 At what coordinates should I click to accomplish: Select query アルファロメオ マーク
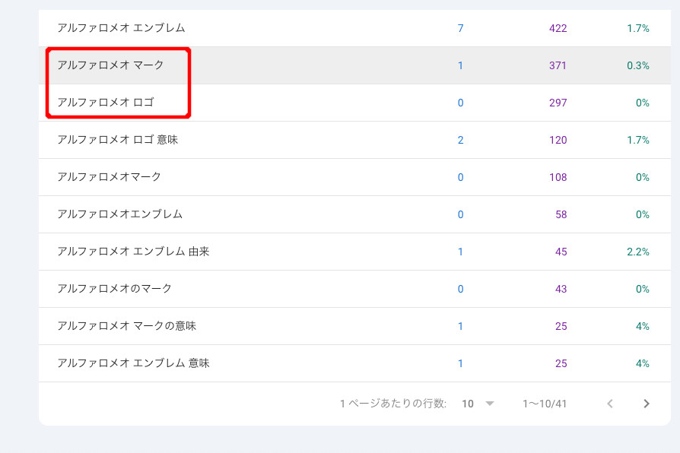point(110,65)
